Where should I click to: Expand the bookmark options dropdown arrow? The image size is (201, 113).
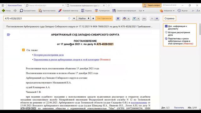pos(138,19)
